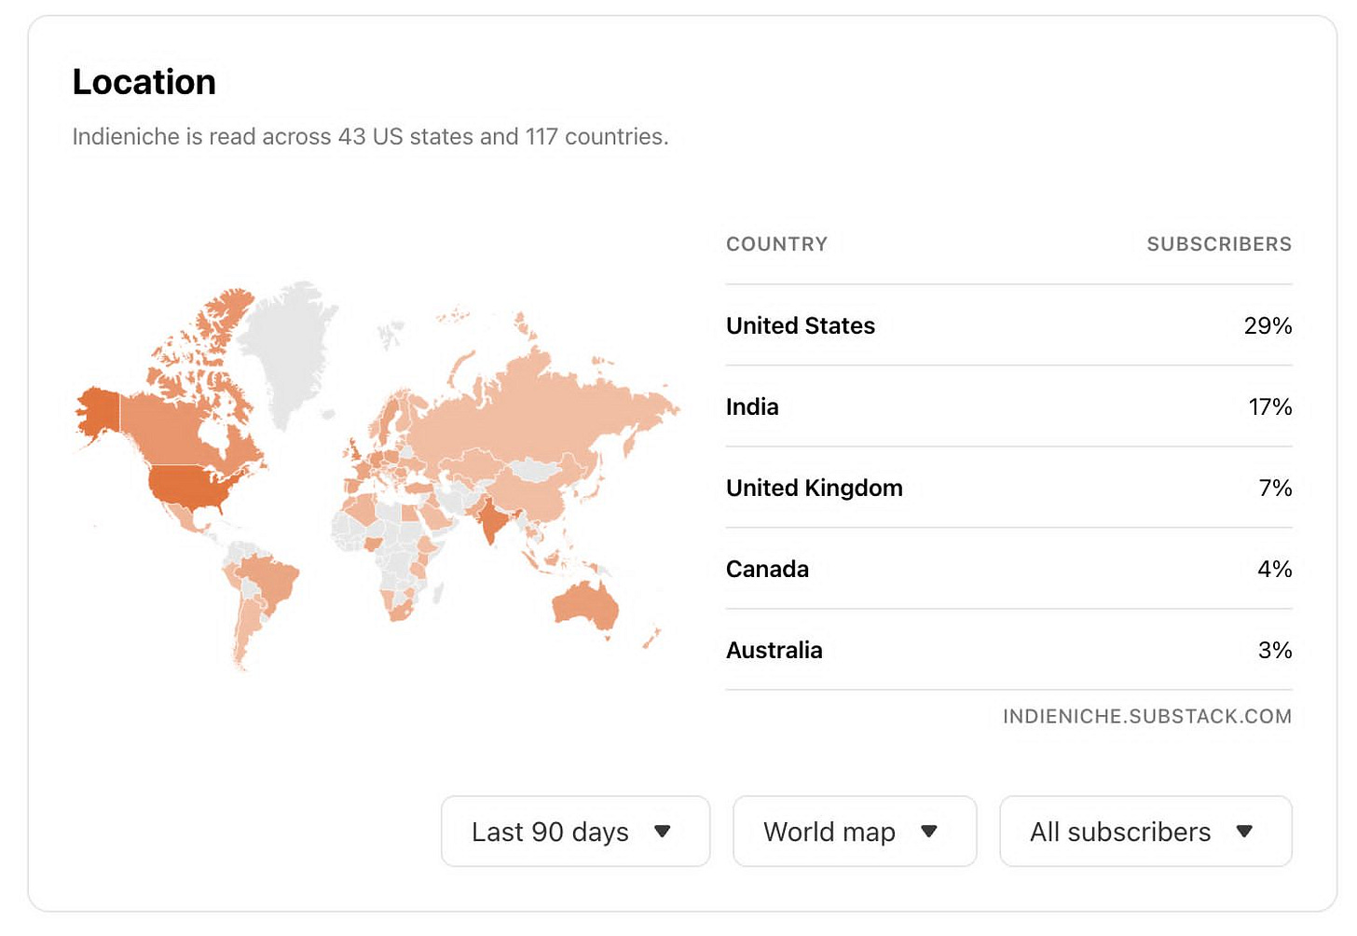Click the SUBSCRIBERS column header
1357x936 pixels.
pos(1219,244)
